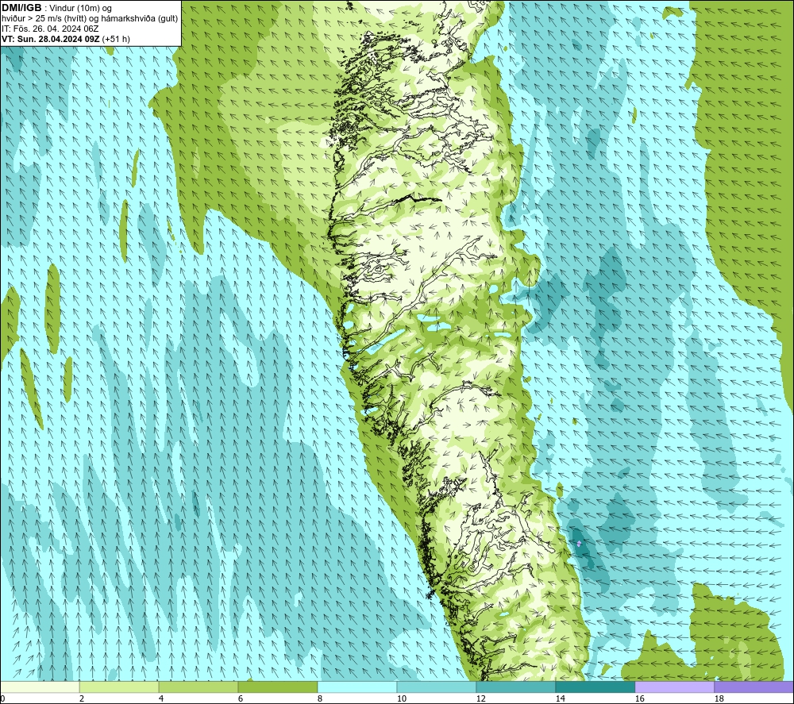Click the legend tick label "0"
Screen dimensions: 794x704
(2, 699)
